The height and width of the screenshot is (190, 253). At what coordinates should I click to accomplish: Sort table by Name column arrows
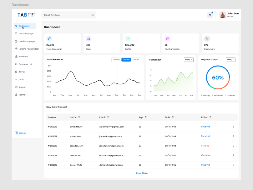pyautogui.click(x=79, y=117)
